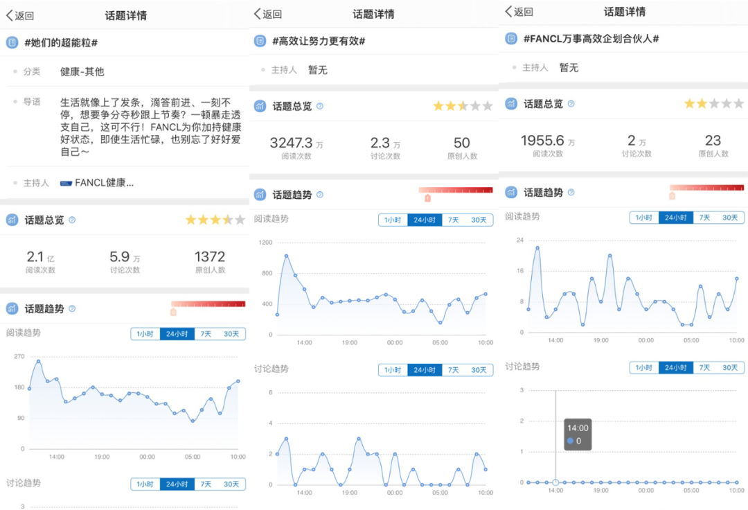Enable 1小时 view for middle discussion trend
Viewport: 748px width, 510px height.
click(x=393, y=369)
